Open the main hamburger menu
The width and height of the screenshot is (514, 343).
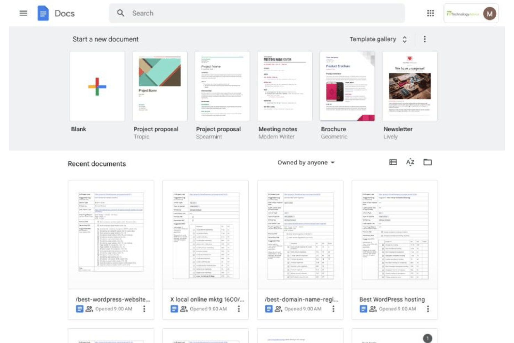pos(23,13)
